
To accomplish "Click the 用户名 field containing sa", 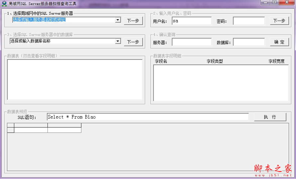I will (x=192, y=21).
